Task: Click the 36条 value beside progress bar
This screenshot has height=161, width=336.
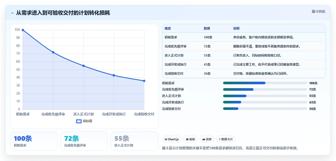Action: tap(313, 109)
